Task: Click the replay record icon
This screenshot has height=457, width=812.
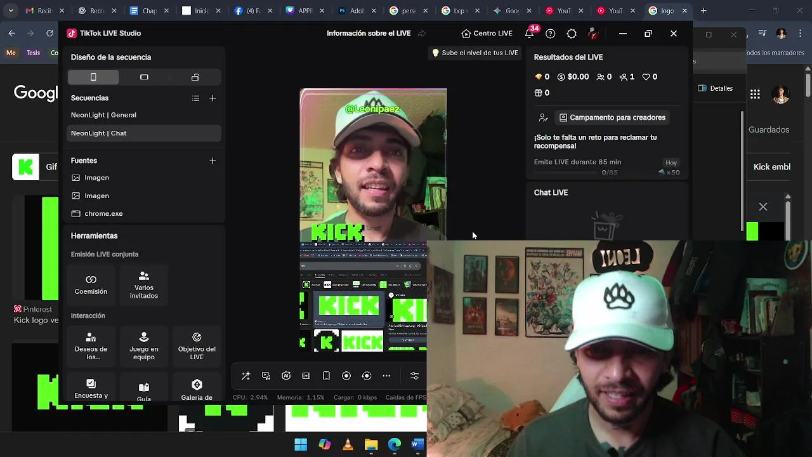Action: tap(366, 376)
